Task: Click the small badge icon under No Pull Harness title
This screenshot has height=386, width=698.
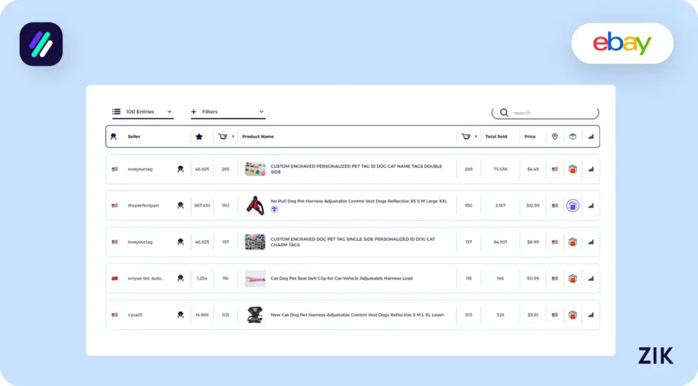Action: (x=274, y=209)
